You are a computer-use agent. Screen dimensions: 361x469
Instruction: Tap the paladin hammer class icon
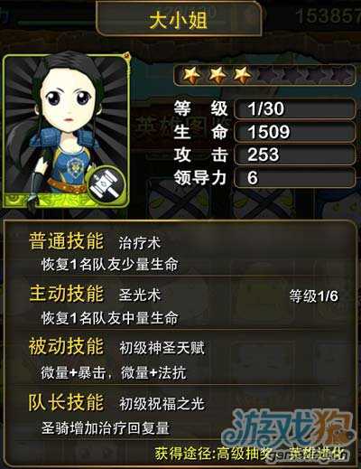tap(106, 185)
